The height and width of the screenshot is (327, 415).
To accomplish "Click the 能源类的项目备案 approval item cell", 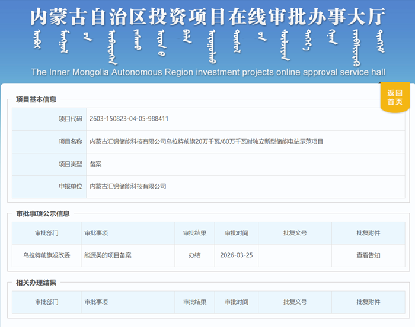I will tap(107, 255).
